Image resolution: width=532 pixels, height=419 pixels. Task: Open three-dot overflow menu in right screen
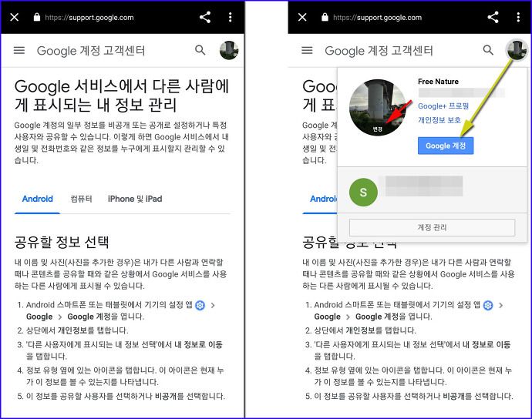tap(518, 17)
